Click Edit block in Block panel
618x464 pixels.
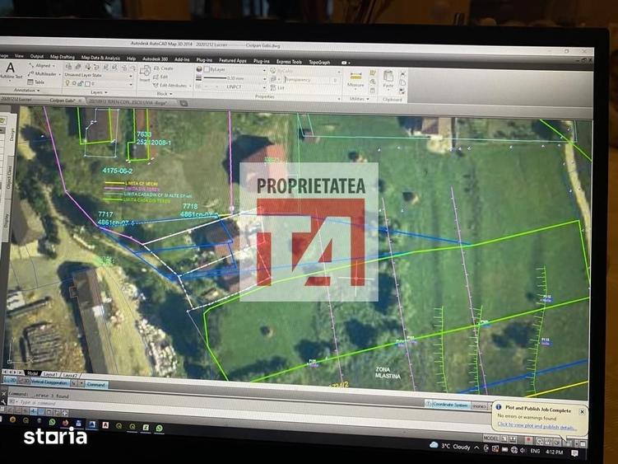(x=160, y=77)
